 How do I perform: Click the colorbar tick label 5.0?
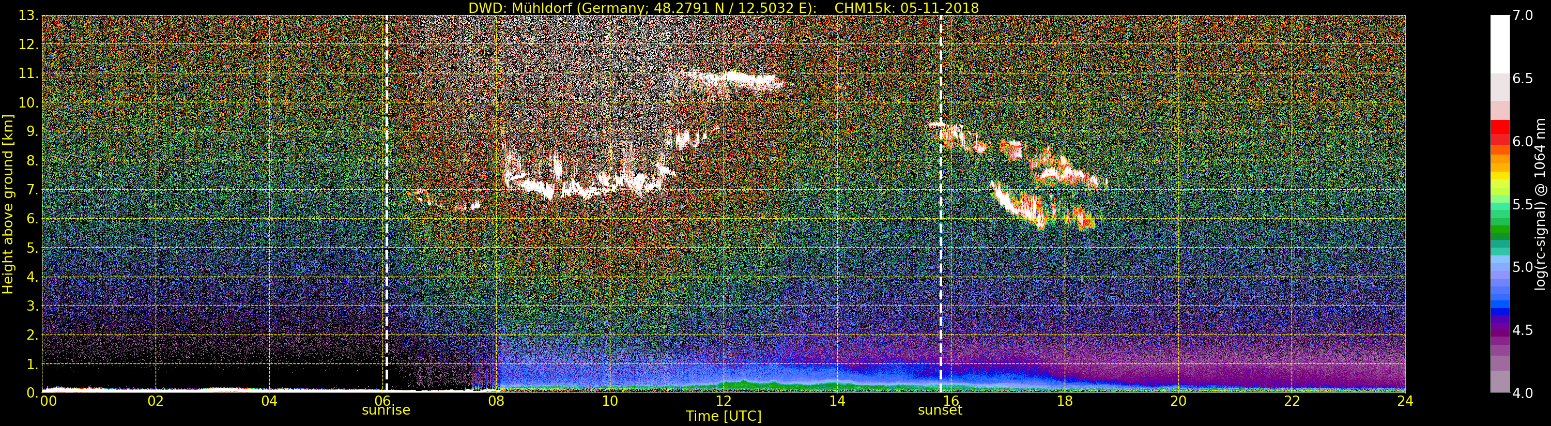pyautogui.click(x=1523, y=267)
